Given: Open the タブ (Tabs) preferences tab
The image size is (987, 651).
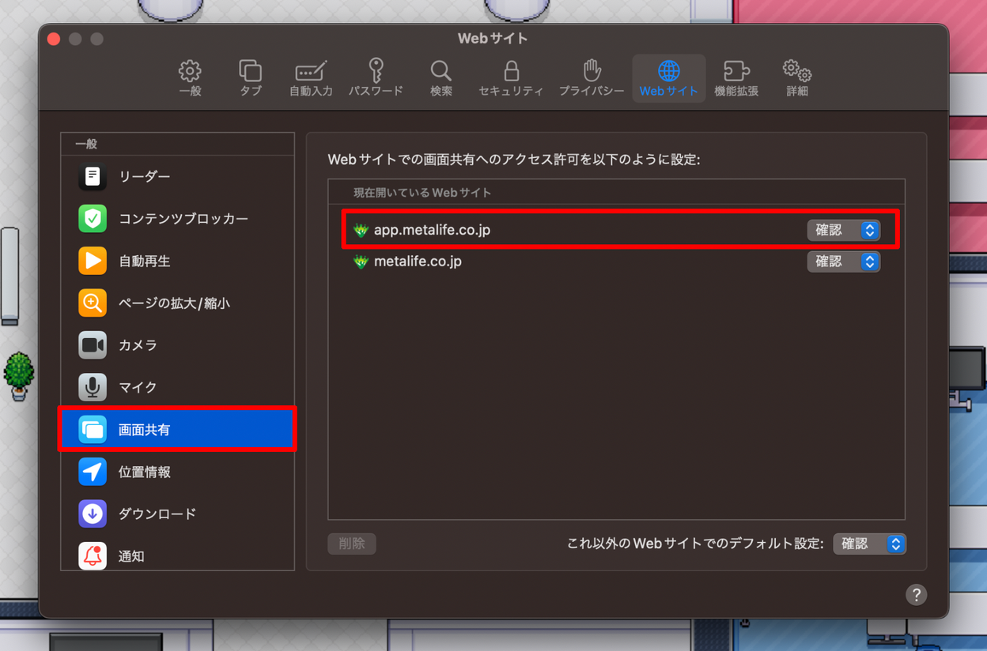Looking at the screenshot, I should [250, 78].
